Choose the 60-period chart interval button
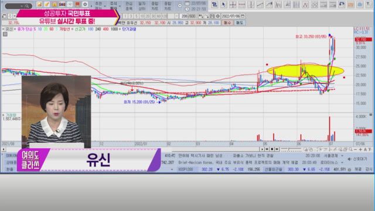375x211 pixels. tap(159, 16)
